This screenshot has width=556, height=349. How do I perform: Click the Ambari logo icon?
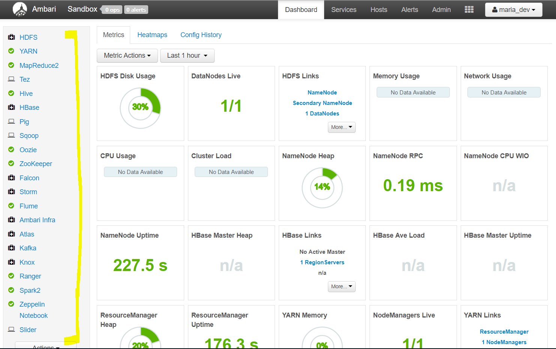coord(20,9)
